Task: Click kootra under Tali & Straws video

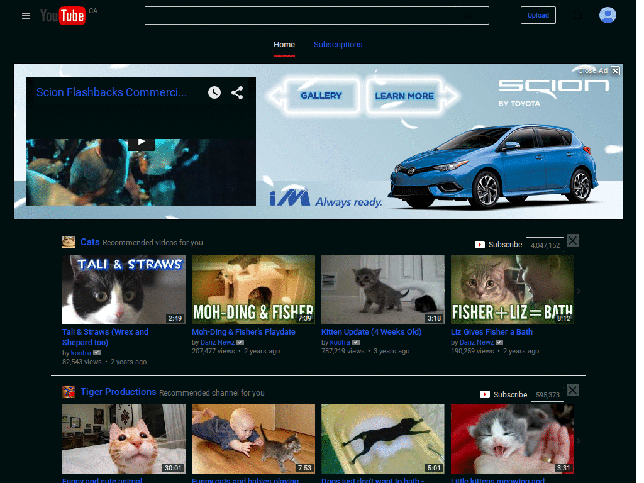Action: pos(81,353)
